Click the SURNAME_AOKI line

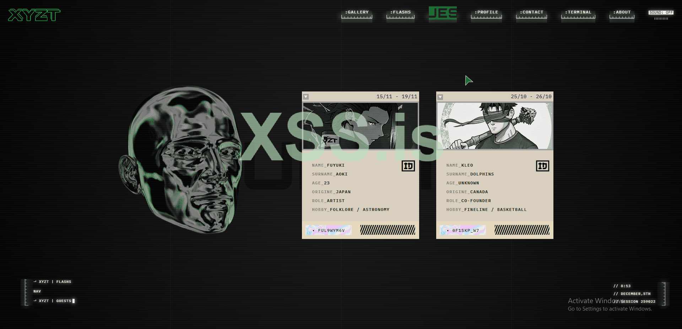click(330, 174)
